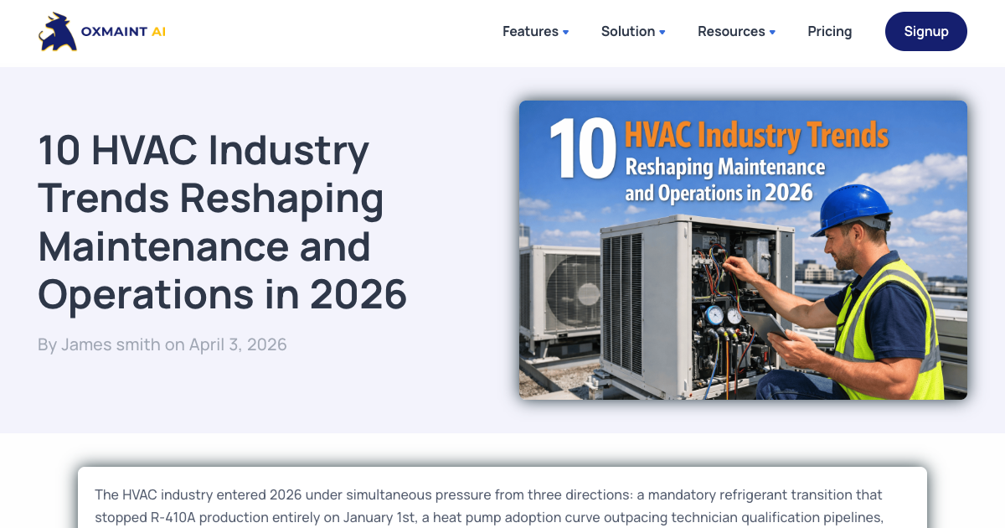Click the publication date April 3, 2026
Screen dimensions: 1005x528
point(237,344)
